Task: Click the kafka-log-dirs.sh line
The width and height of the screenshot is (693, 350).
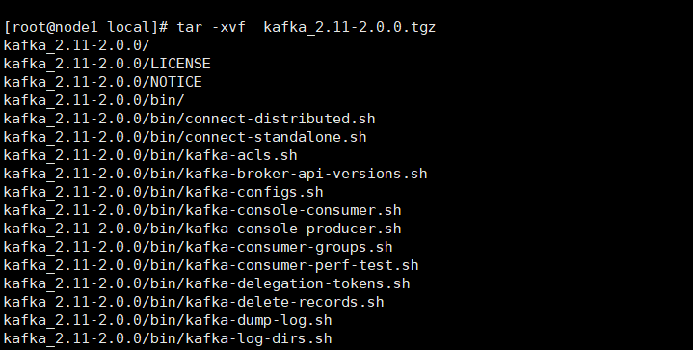Action: 168,339
